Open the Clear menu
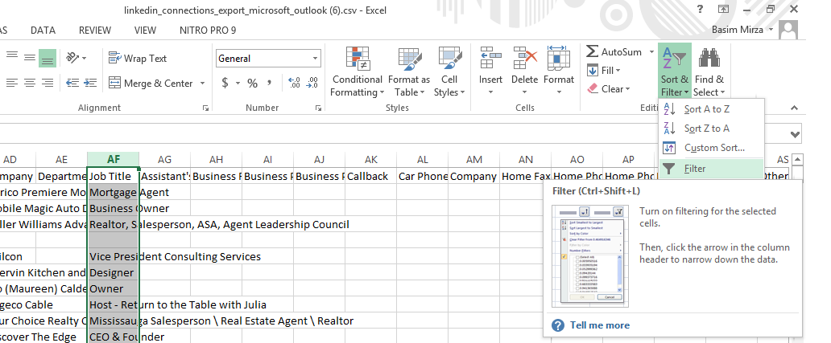The image size is (831, 343). coord(609,89)
